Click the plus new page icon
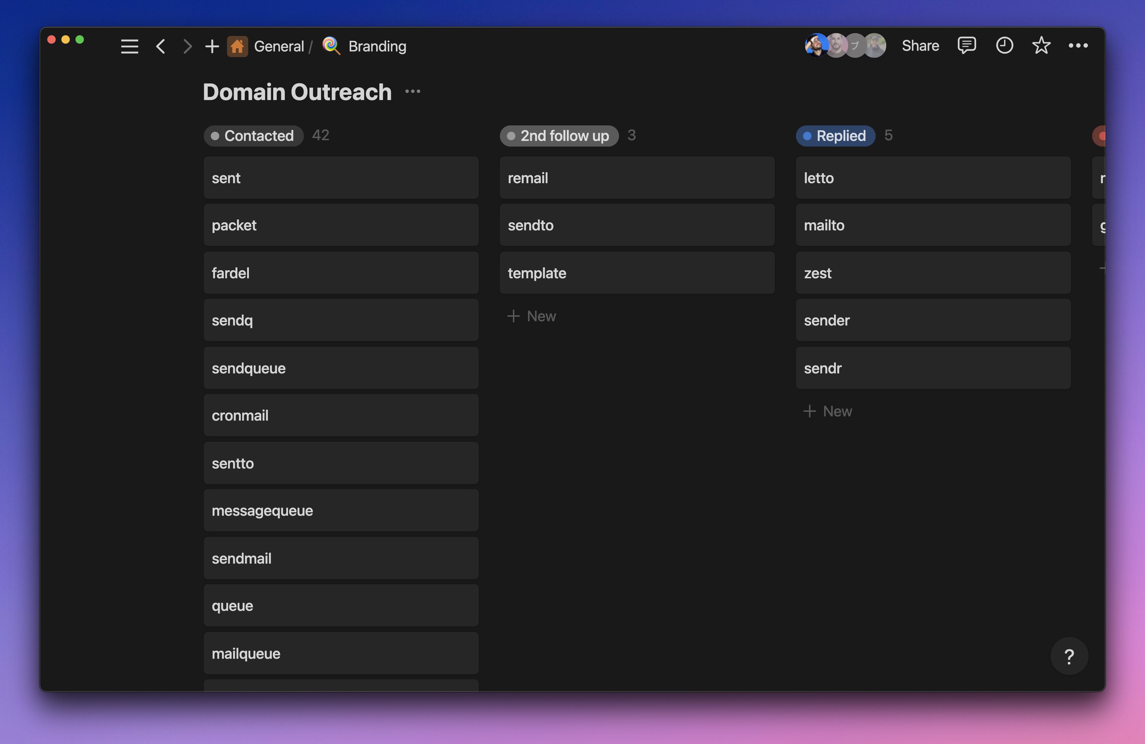Viewport: 1145px width, 744px height. pos(212,46)
